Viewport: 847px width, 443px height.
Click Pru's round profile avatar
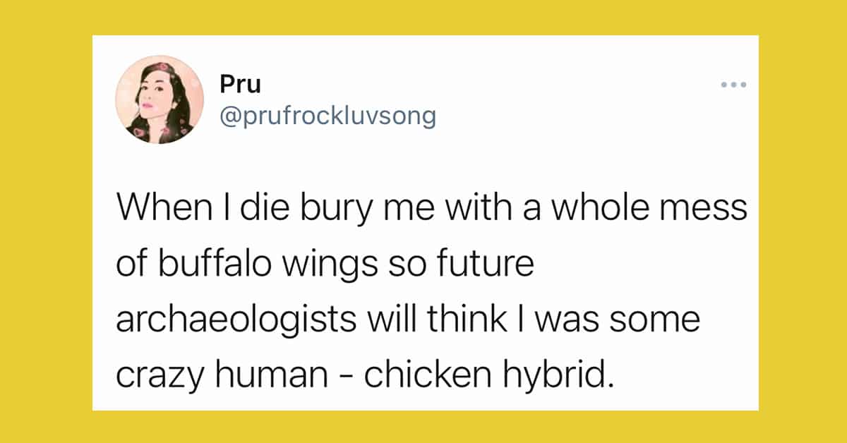click(160, 99)
